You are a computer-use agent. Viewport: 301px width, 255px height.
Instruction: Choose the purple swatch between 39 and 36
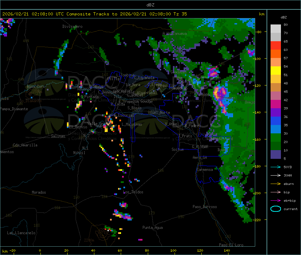click(276, 113)
